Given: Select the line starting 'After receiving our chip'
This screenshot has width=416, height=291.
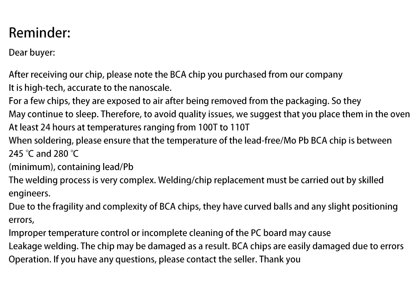Looking at the screenshot, I should point(176,75).
